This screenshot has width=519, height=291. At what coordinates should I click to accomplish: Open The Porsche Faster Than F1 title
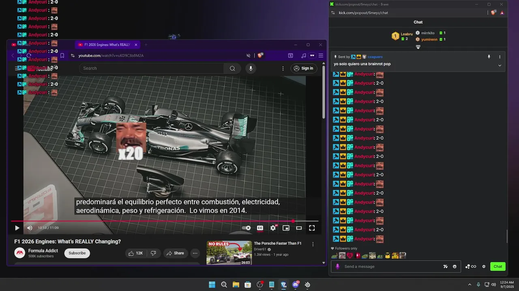[278, 243]
